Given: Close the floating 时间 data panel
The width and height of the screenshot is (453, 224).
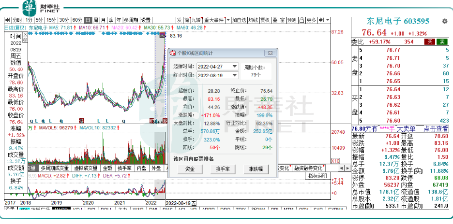Looking at the screenshot, I should point(25,34).
